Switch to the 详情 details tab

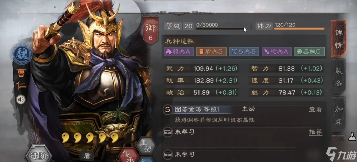pos(338,38)
